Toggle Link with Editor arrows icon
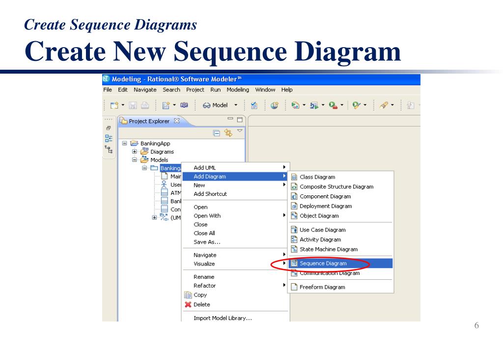The height and width of the screenshot is (348, 503). (x=228, y=133)
